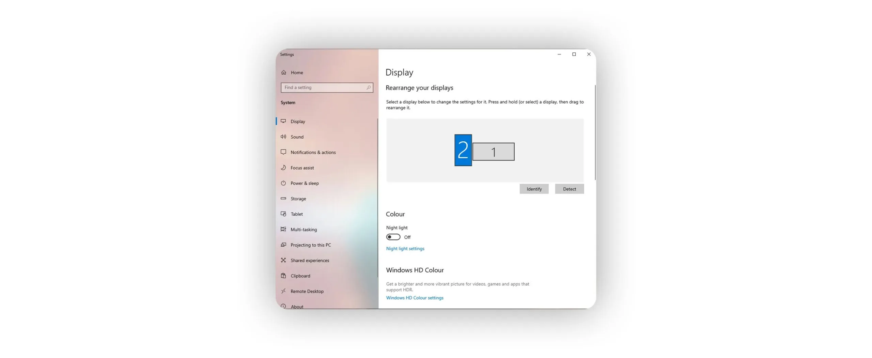Image resolution: width=872 pixels, height=358 pixels.
Task: Open the Storage drive icon
Action: [283, 198]
